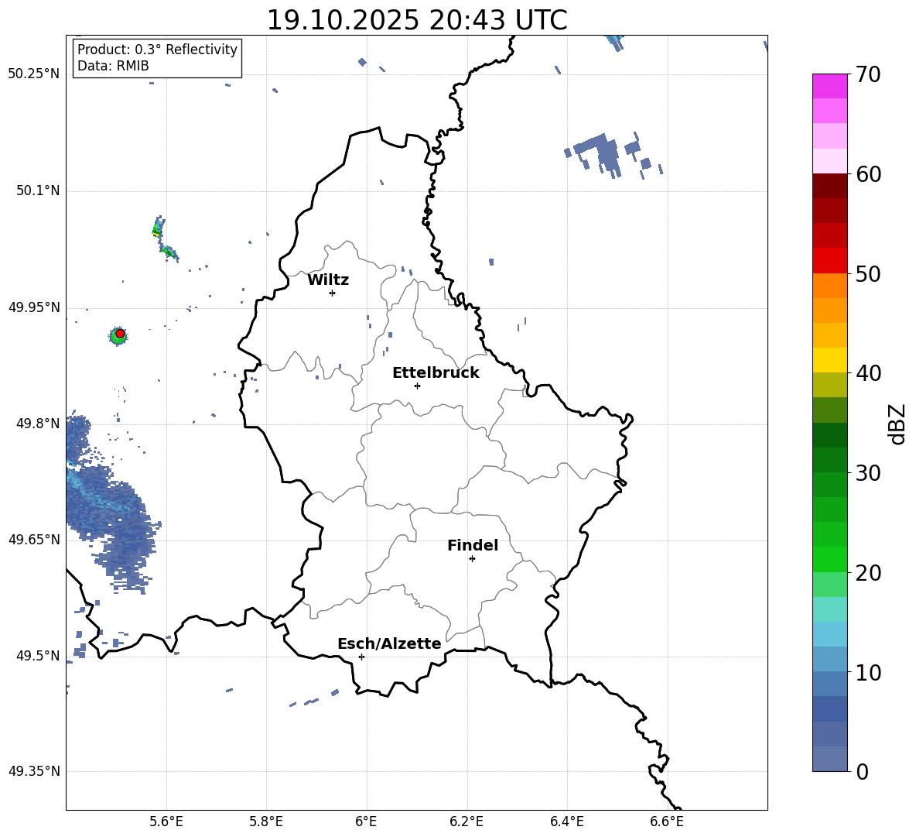Pick the bright red colorbar segment above 50

click(830, 261)
